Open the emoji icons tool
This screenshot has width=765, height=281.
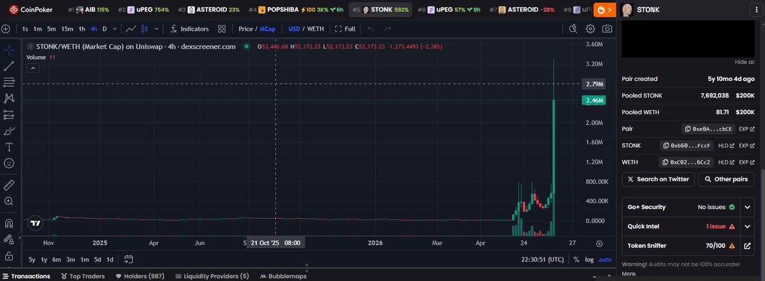pyautogui.click(x=9, y=163)
